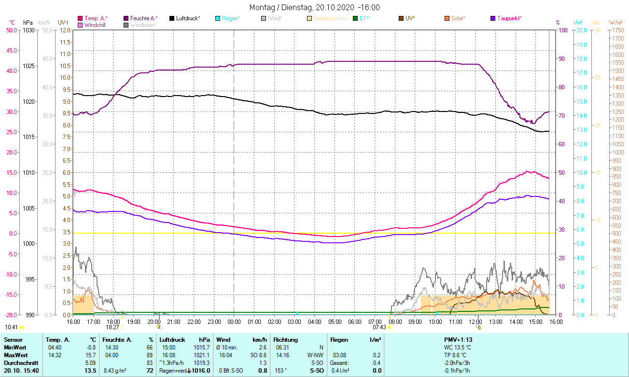
Task: Click the yellow marker below the 12:00 tick
Action: (x=479, y=327)
